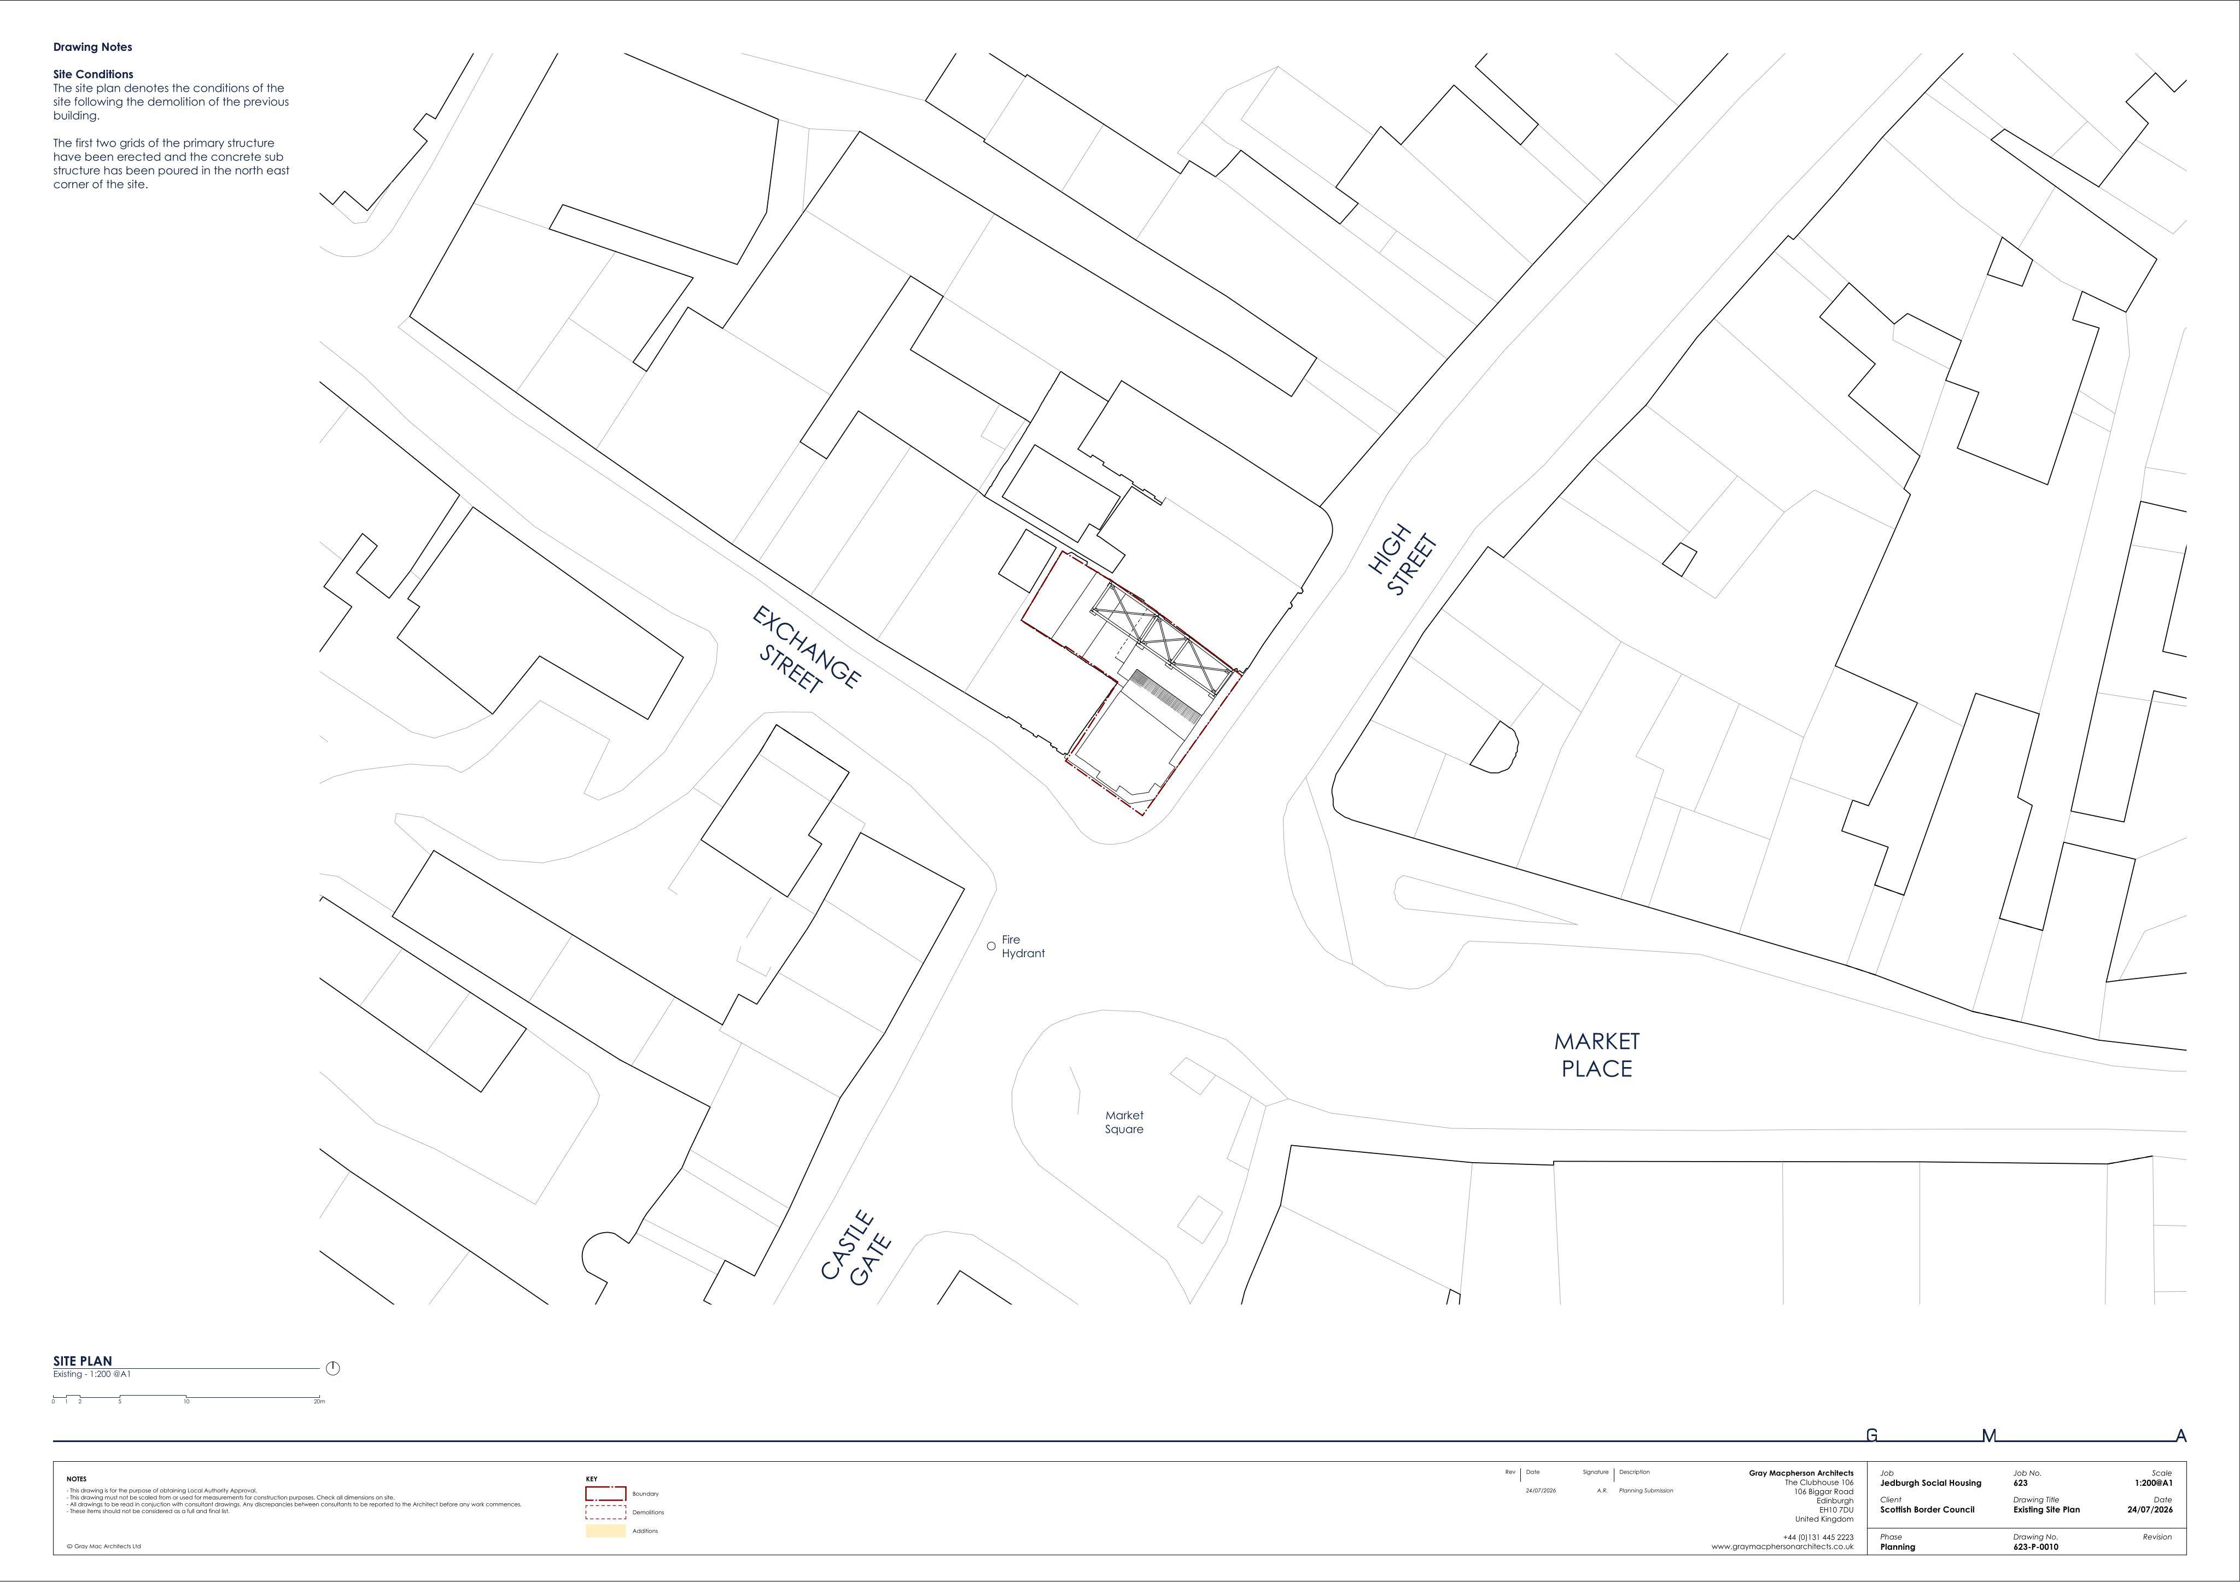The height and width of the screenshot is (1582, 2240).
Task: Click the dashed Demolitions sample in the key
Action: pos(605,1512)
